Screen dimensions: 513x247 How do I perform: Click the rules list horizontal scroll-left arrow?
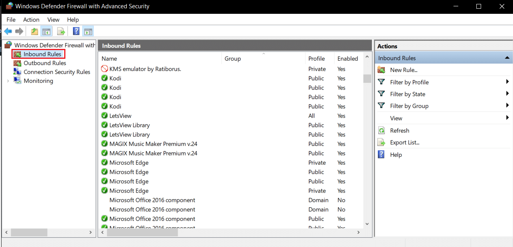coord(103,233)
